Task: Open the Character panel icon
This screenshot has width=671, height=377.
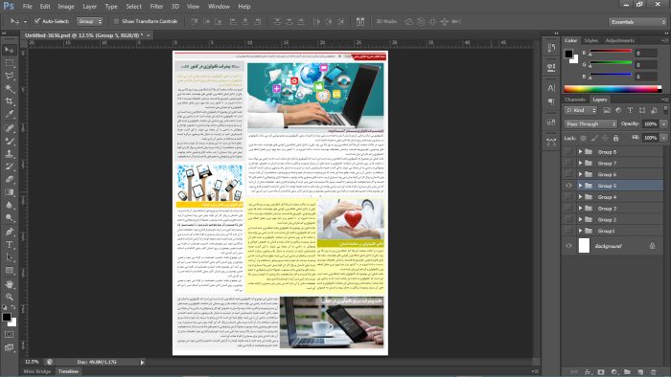Action: pos(551,88)
